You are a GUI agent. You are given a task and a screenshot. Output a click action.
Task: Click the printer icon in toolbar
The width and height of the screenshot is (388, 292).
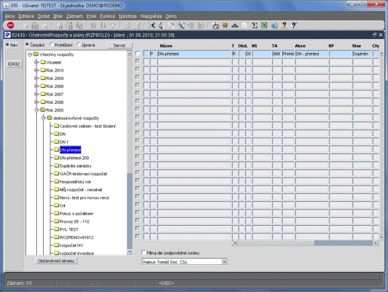pos(127,25)
